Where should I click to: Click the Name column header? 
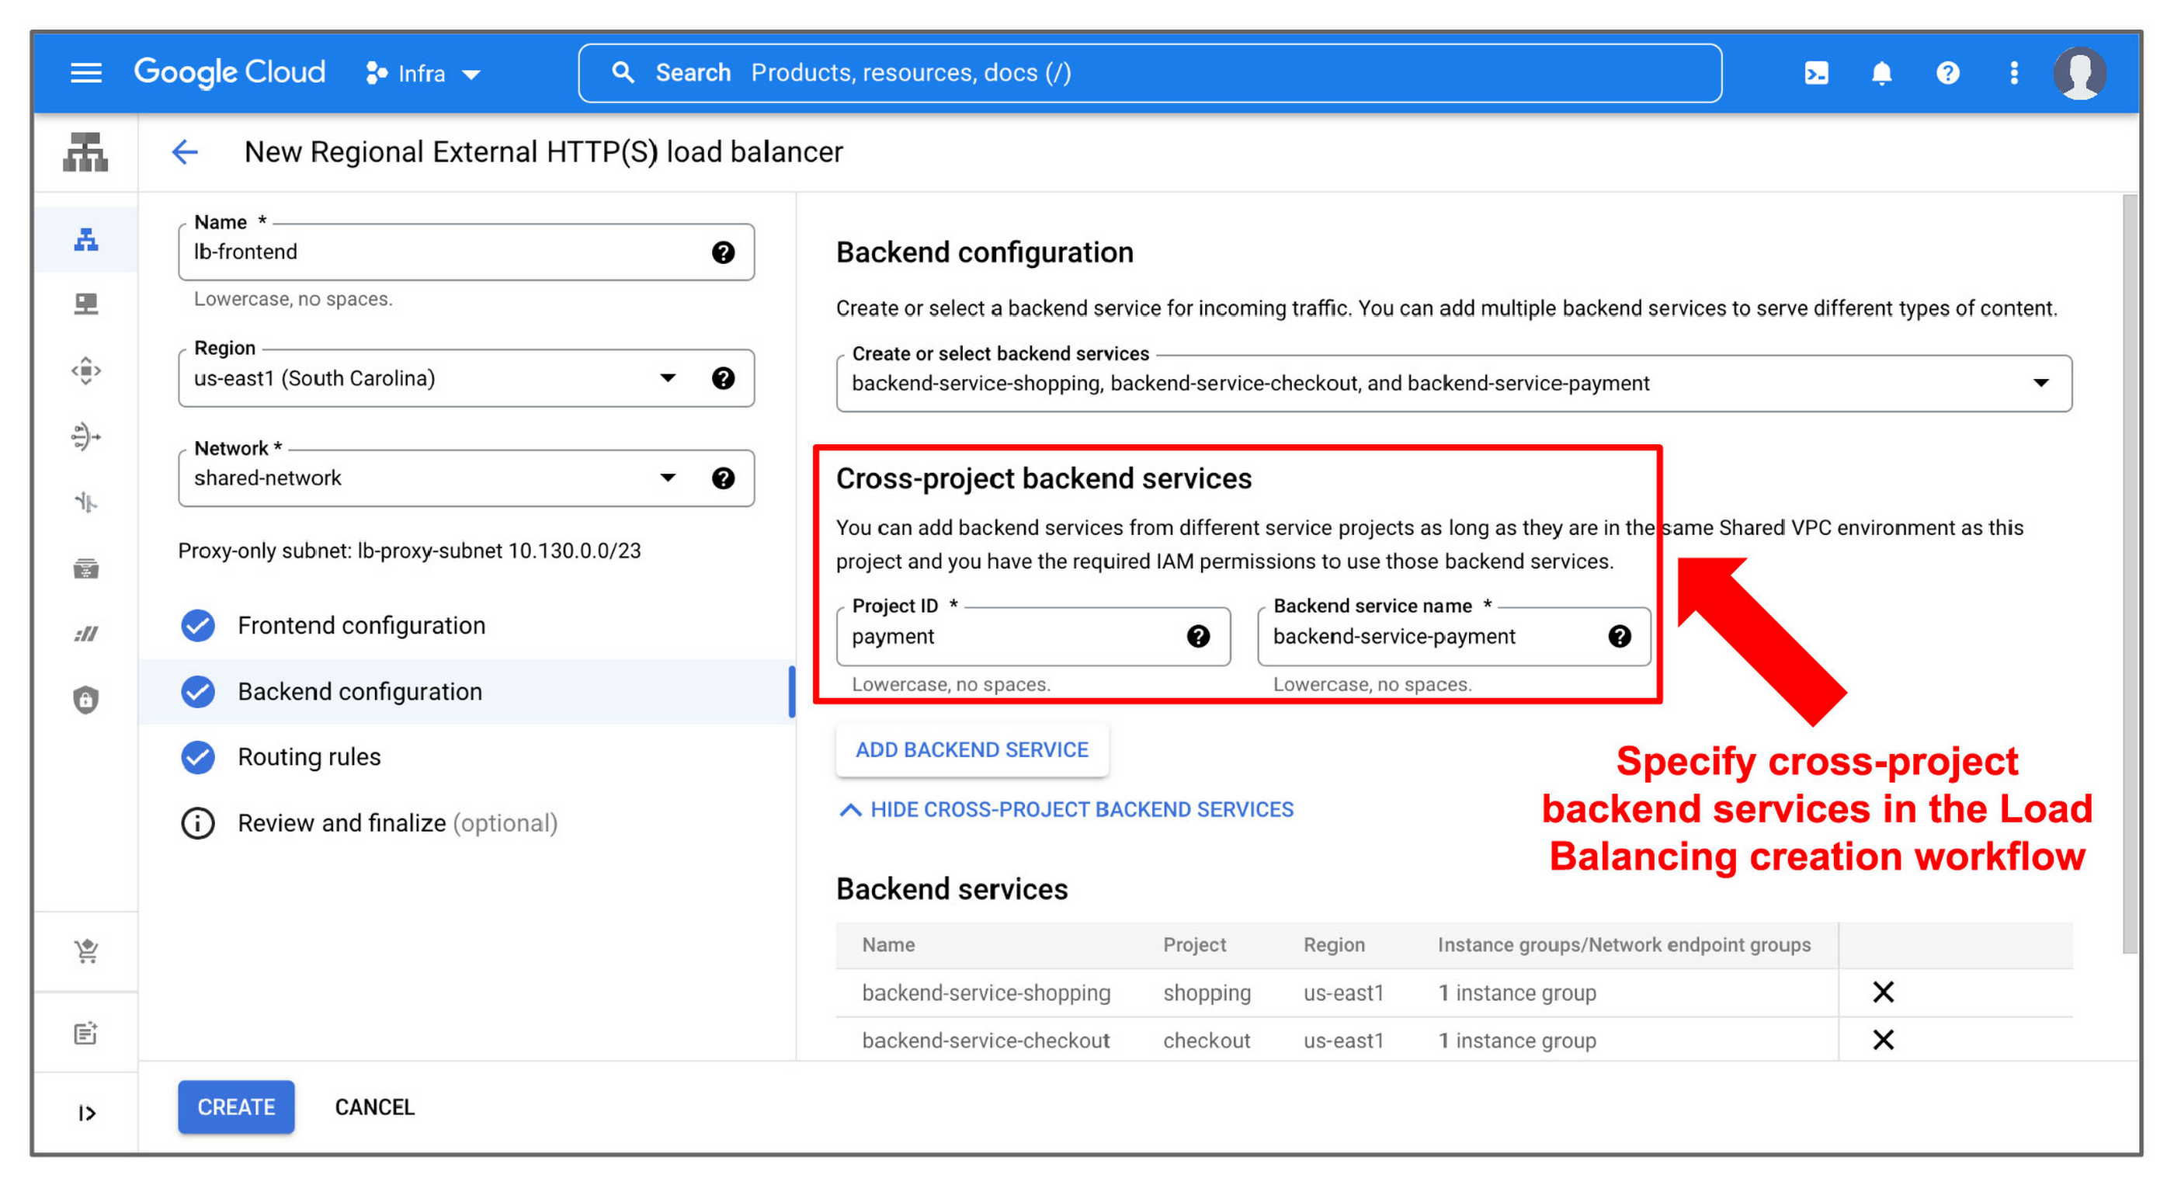point(887,944)
